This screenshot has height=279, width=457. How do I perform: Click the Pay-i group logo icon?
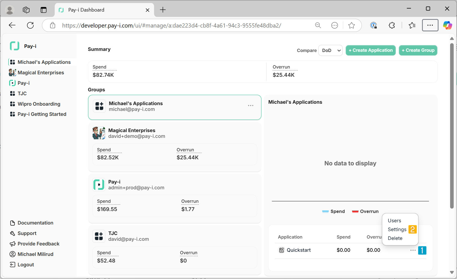[99, 185]
